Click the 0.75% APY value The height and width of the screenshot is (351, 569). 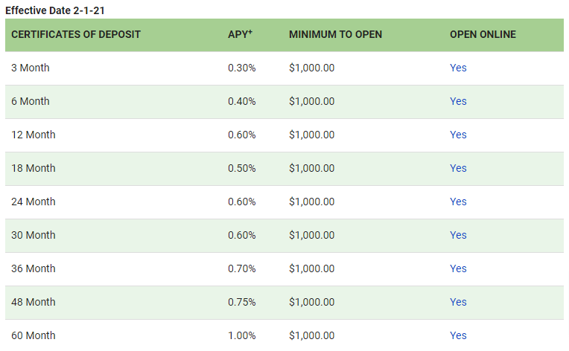click(242, 302)
